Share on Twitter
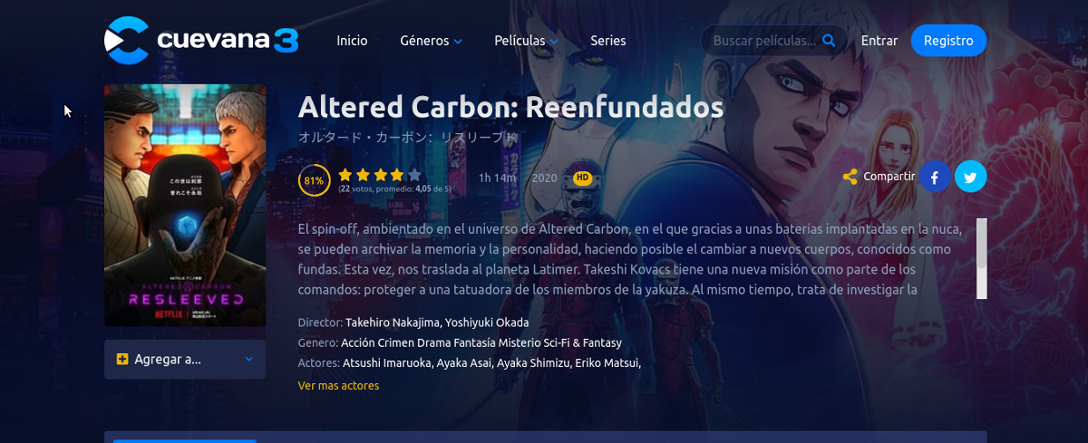This screenshot has width=1088, height=443. pos(971,177)
